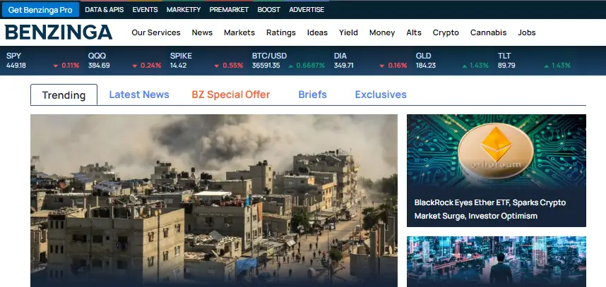Select the GLD ticker symbol

423,56
